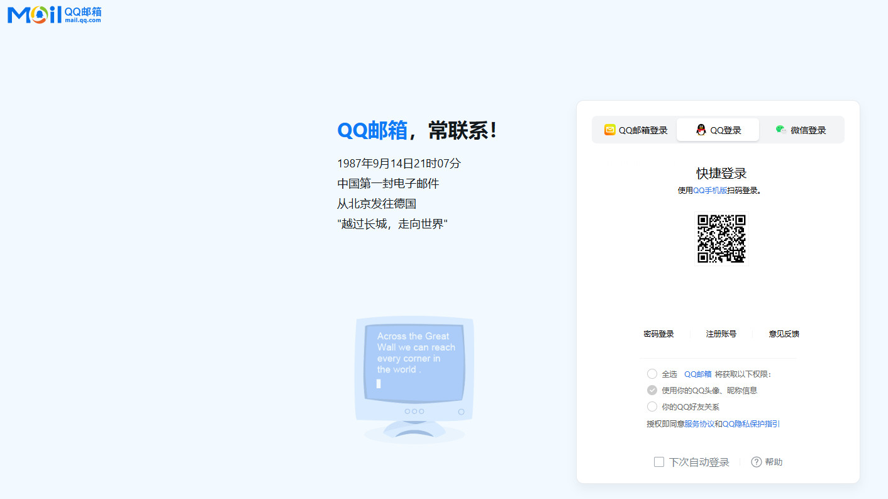Select the QQ登录 tab

pos(718,130)
